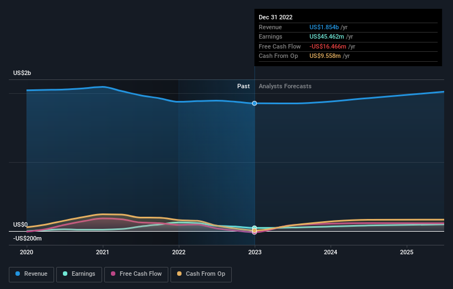Click the tooltip's Free Cash Flow row label

(280, 46)
